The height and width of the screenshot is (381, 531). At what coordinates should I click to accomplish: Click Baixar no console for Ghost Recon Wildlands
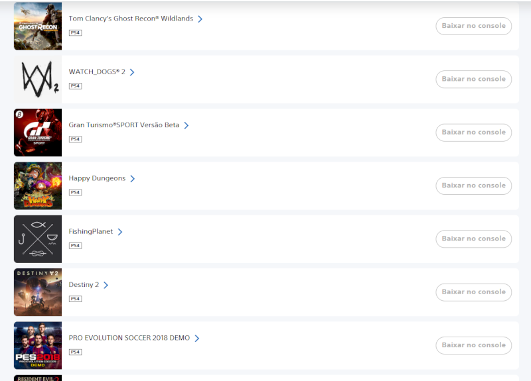click(x=473, y=26)
